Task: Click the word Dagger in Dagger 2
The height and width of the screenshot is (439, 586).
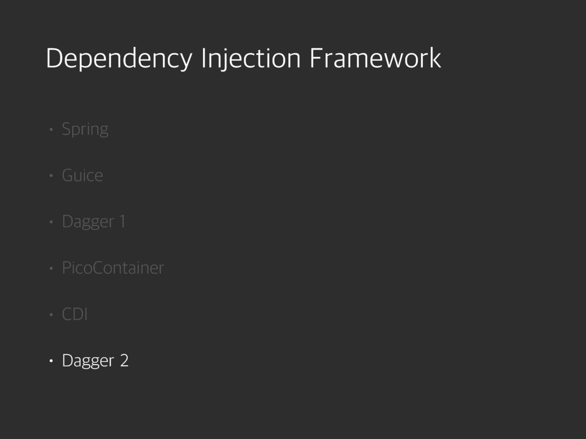Action: (88, 361)
